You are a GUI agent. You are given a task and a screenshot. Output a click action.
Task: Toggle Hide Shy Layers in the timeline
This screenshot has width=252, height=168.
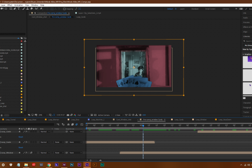coord(68,125)
